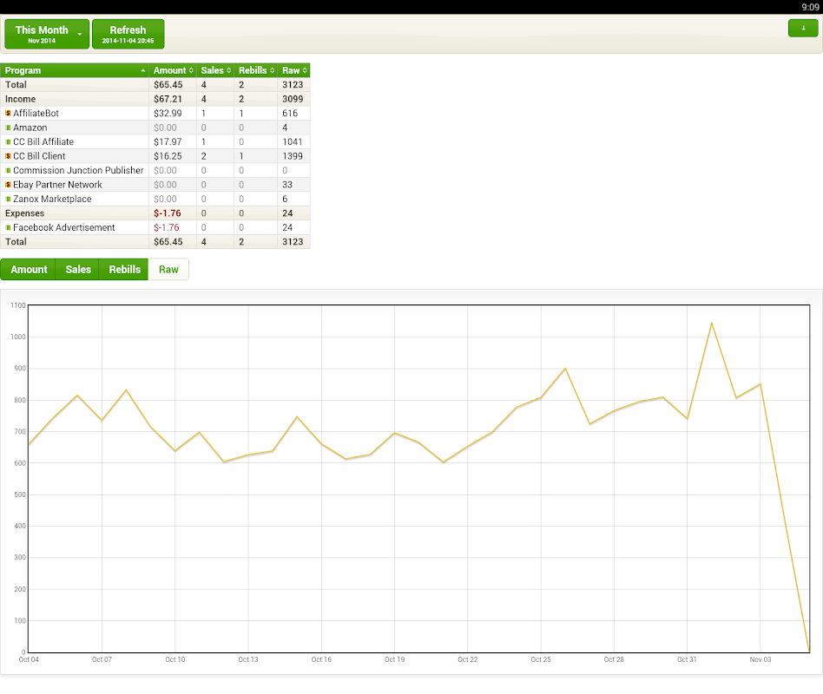Click the Commission Junction Publisher icon
The image size is (823, 694).
pyautogui.click(x=8, y=171)
